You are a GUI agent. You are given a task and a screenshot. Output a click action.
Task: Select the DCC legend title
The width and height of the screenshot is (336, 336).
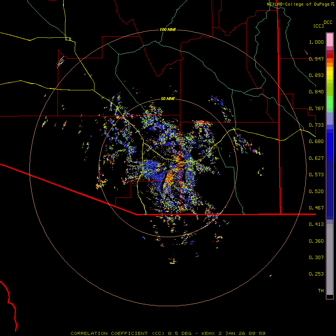click(x=328, y=22)
